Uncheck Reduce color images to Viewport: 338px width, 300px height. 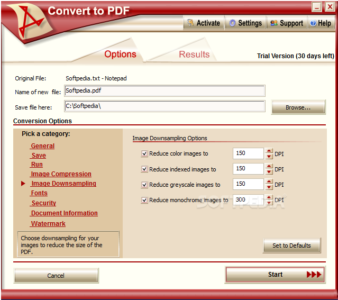[144, 153]
